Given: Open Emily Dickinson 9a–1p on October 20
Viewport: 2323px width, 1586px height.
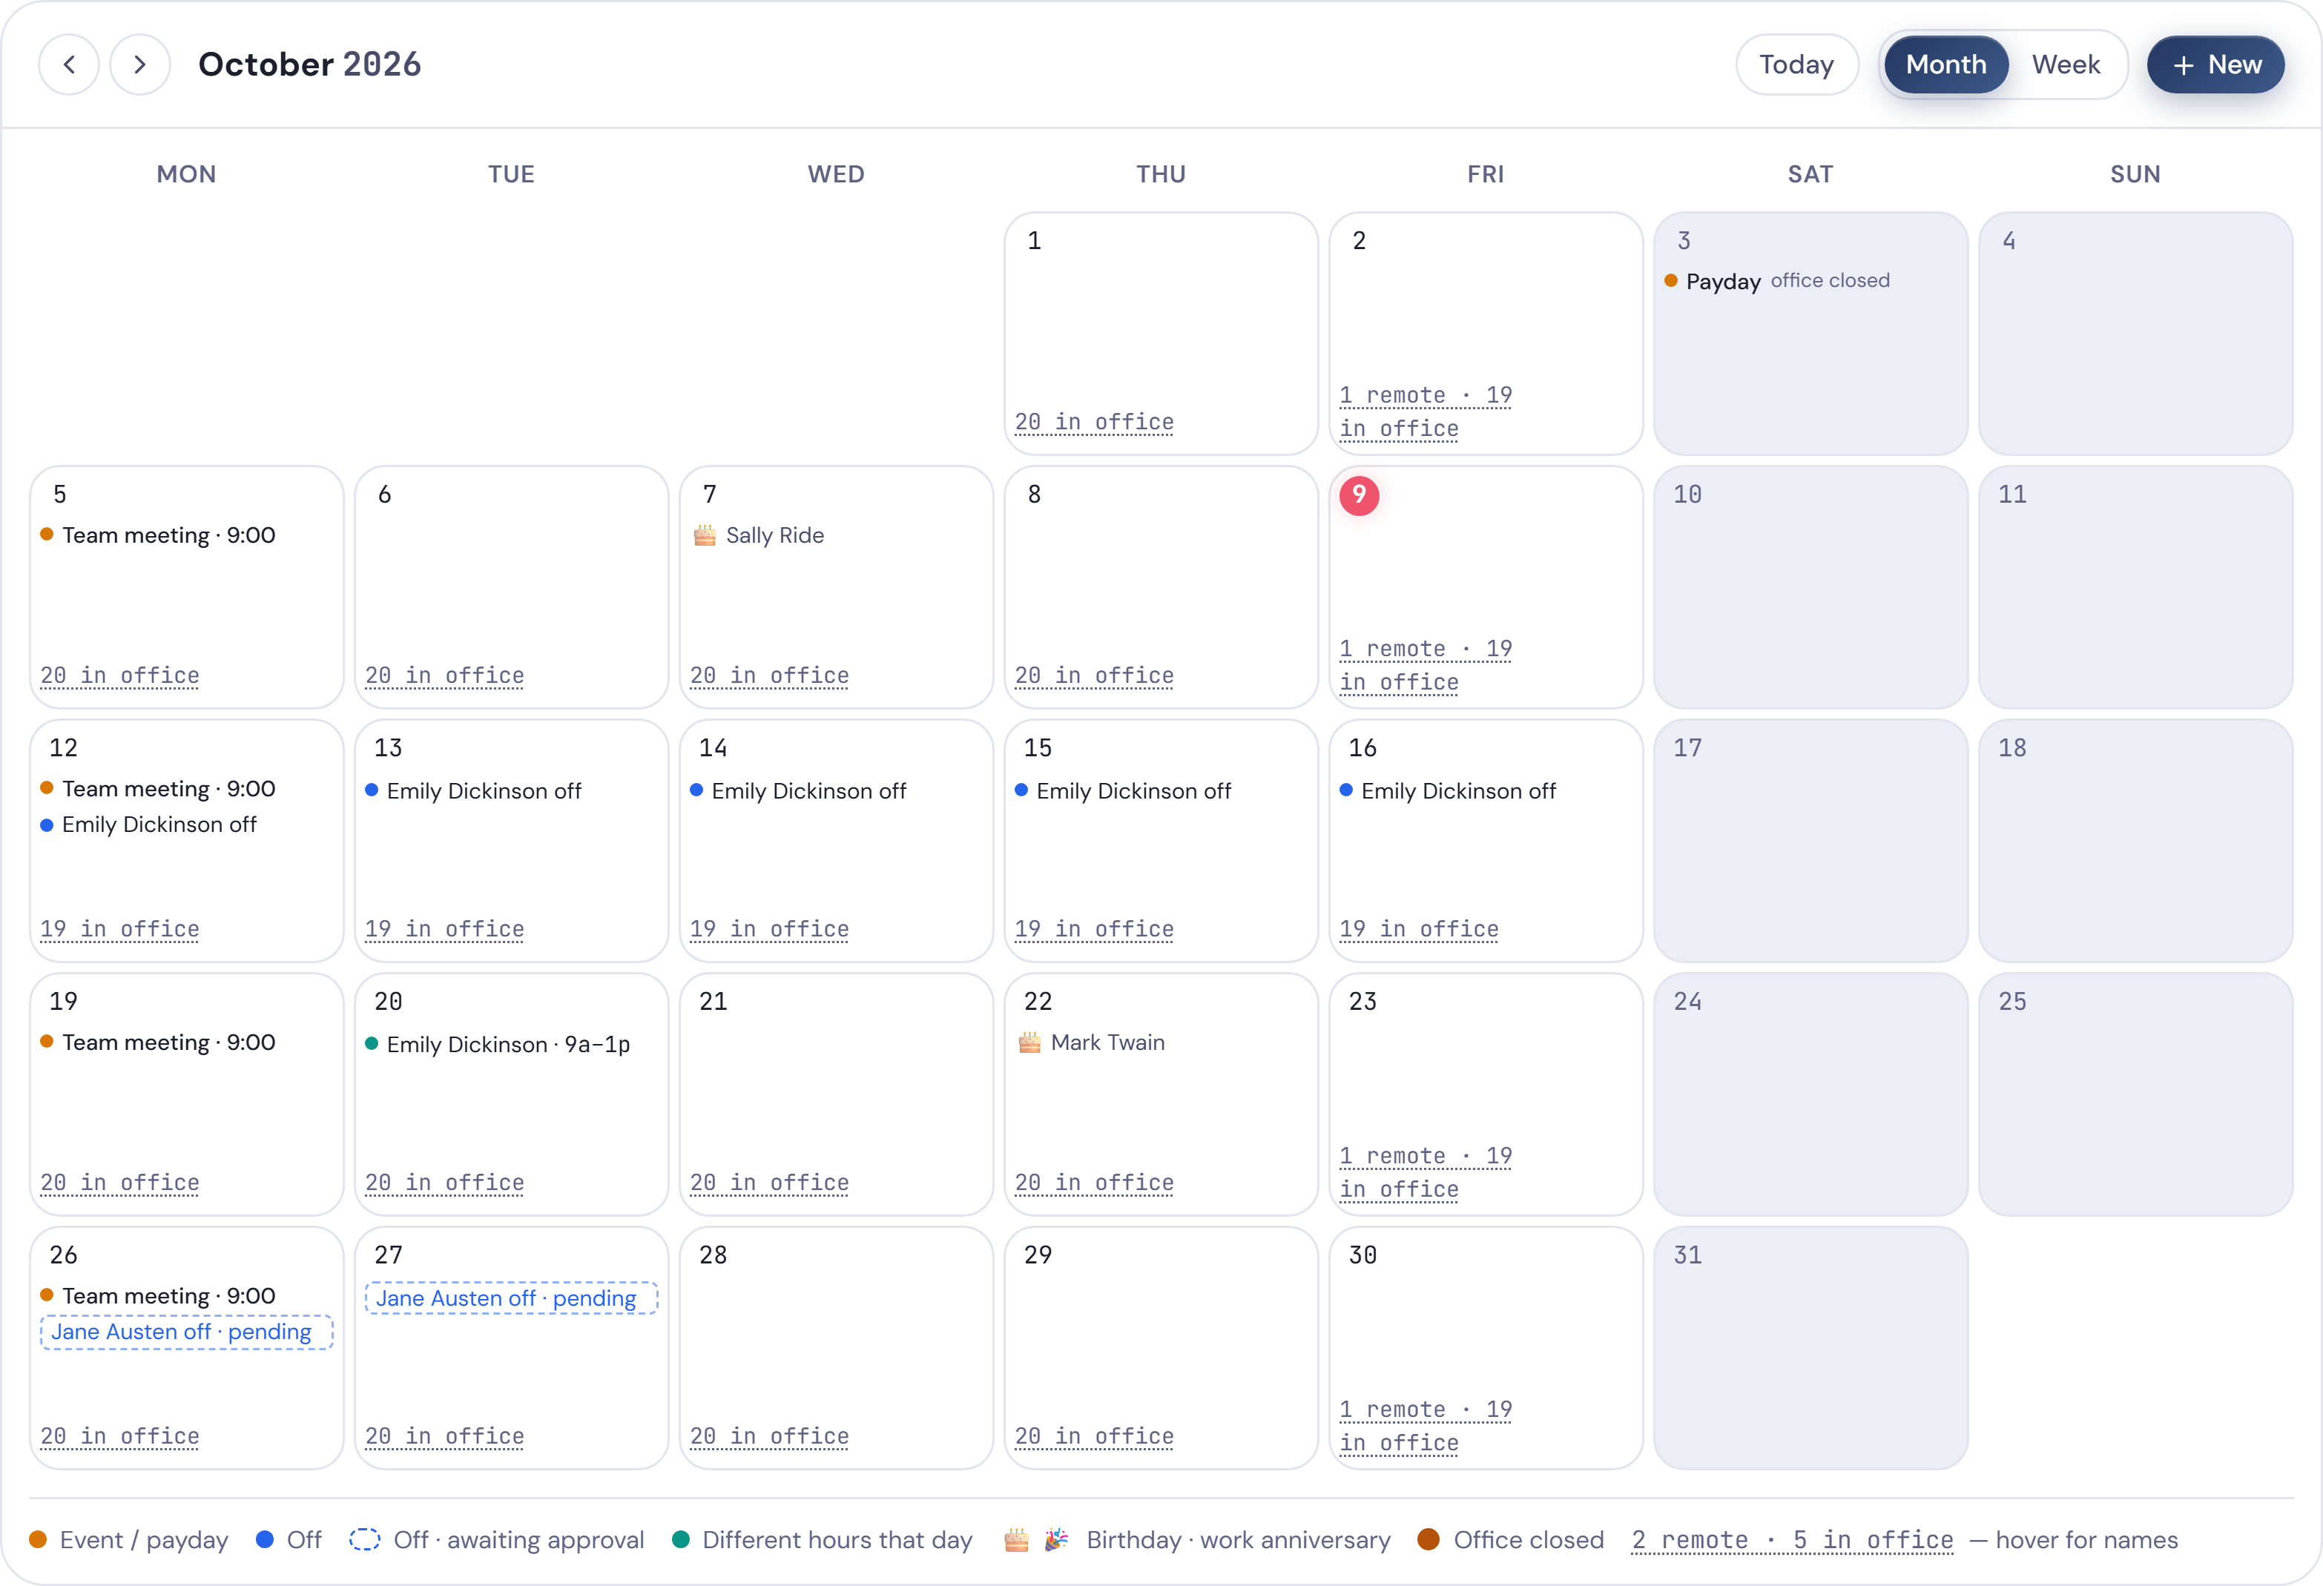Looking at the screenshot, I should coord(498,1044).
